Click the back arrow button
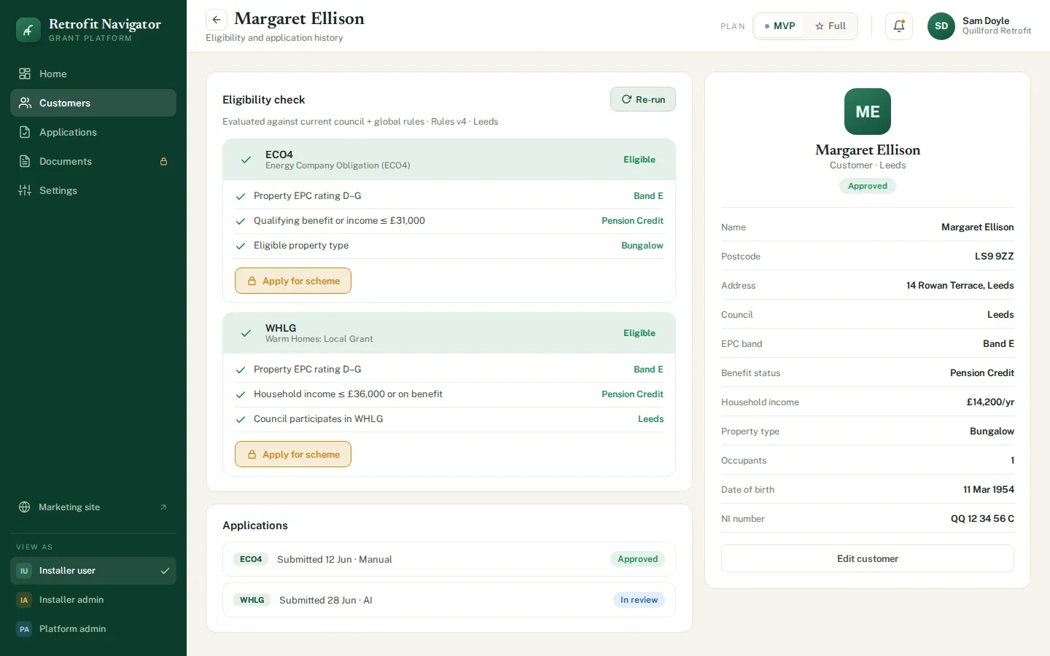The width and height of the screenshot is (1050, 656). coord(217,20)
